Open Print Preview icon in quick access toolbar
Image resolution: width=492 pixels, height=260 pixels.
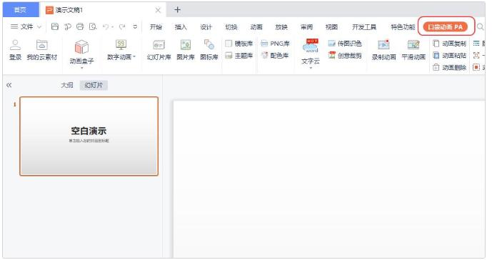[x=93, y=26]
